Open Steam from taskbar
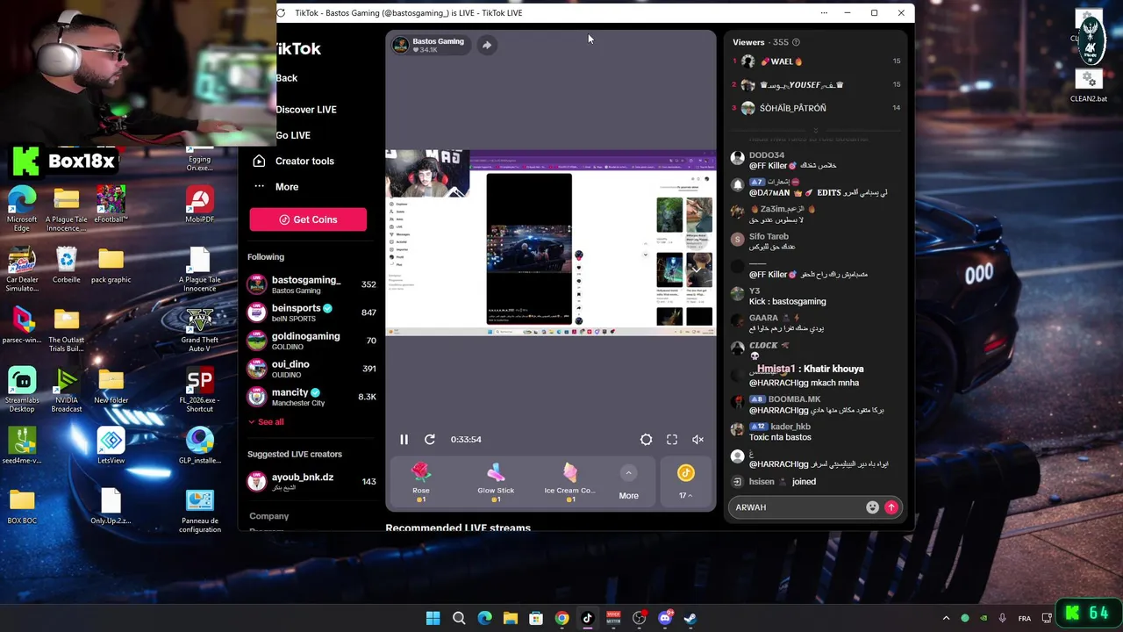Viewport: 1123px width, 632px height. [690, 618]
